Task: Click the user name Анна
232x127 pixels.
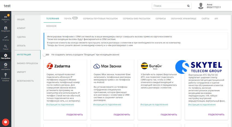Action: click(210, 5)
